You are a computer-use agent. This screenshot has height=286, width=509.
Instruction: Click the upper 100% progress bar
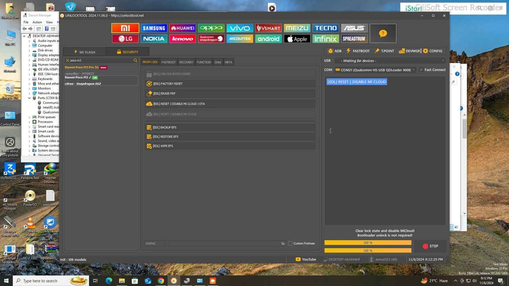[x=368, y=243]
